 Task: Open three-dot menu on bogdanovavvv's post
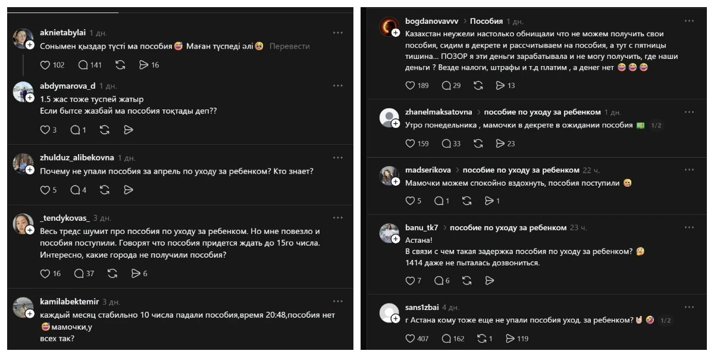689,21
